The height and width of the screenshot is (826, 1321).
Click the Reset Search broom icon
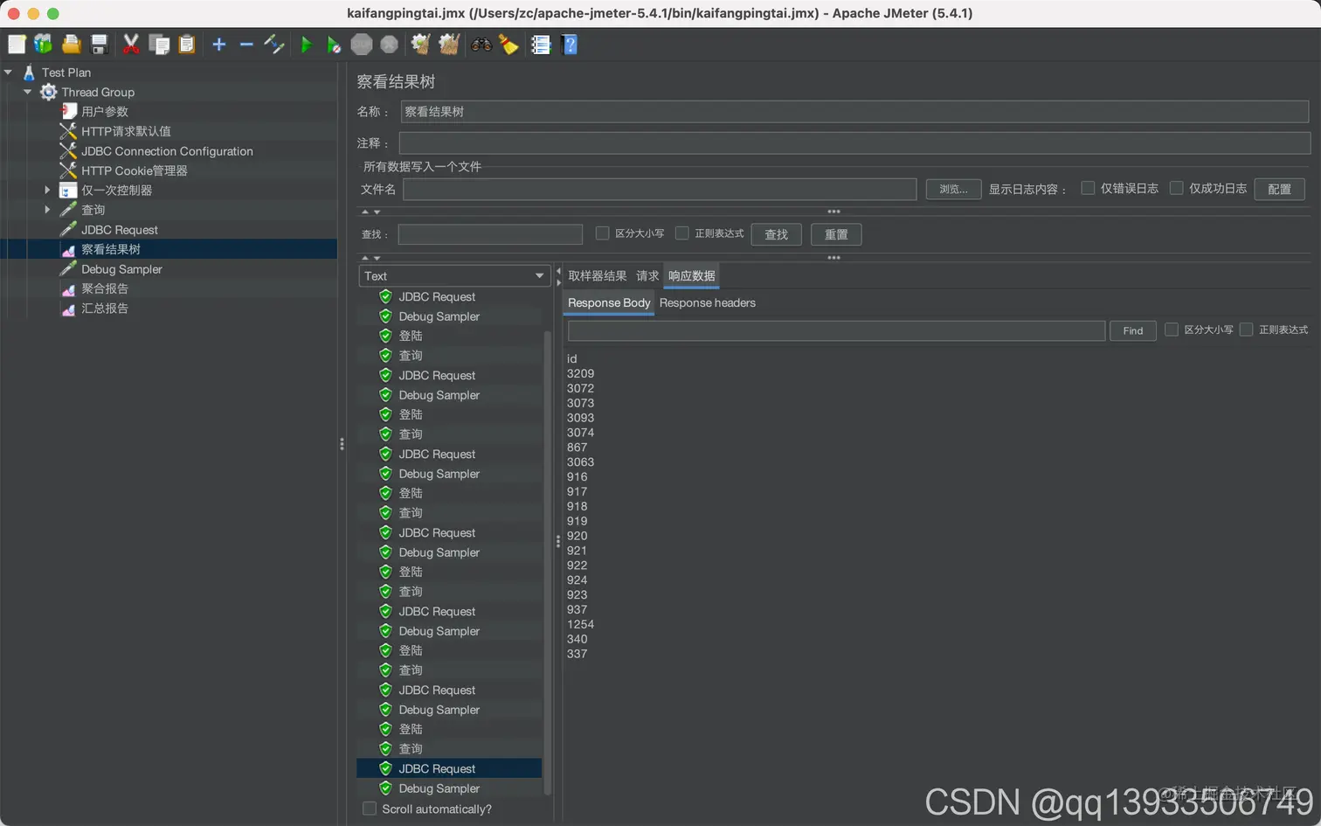point(508,45)
